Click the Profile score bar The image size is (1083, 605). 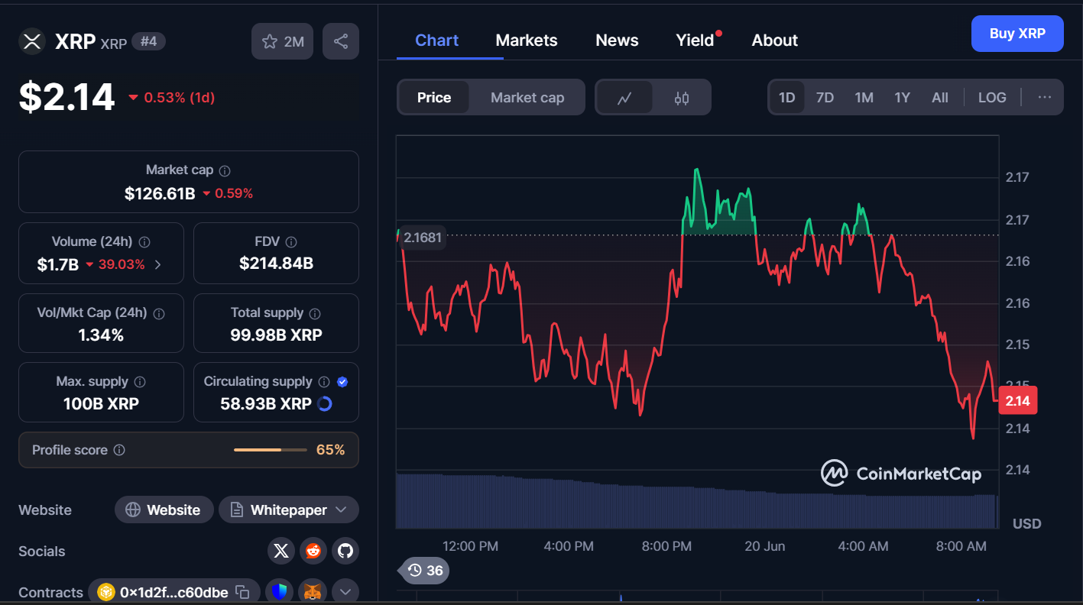click(x=271, y=450)
